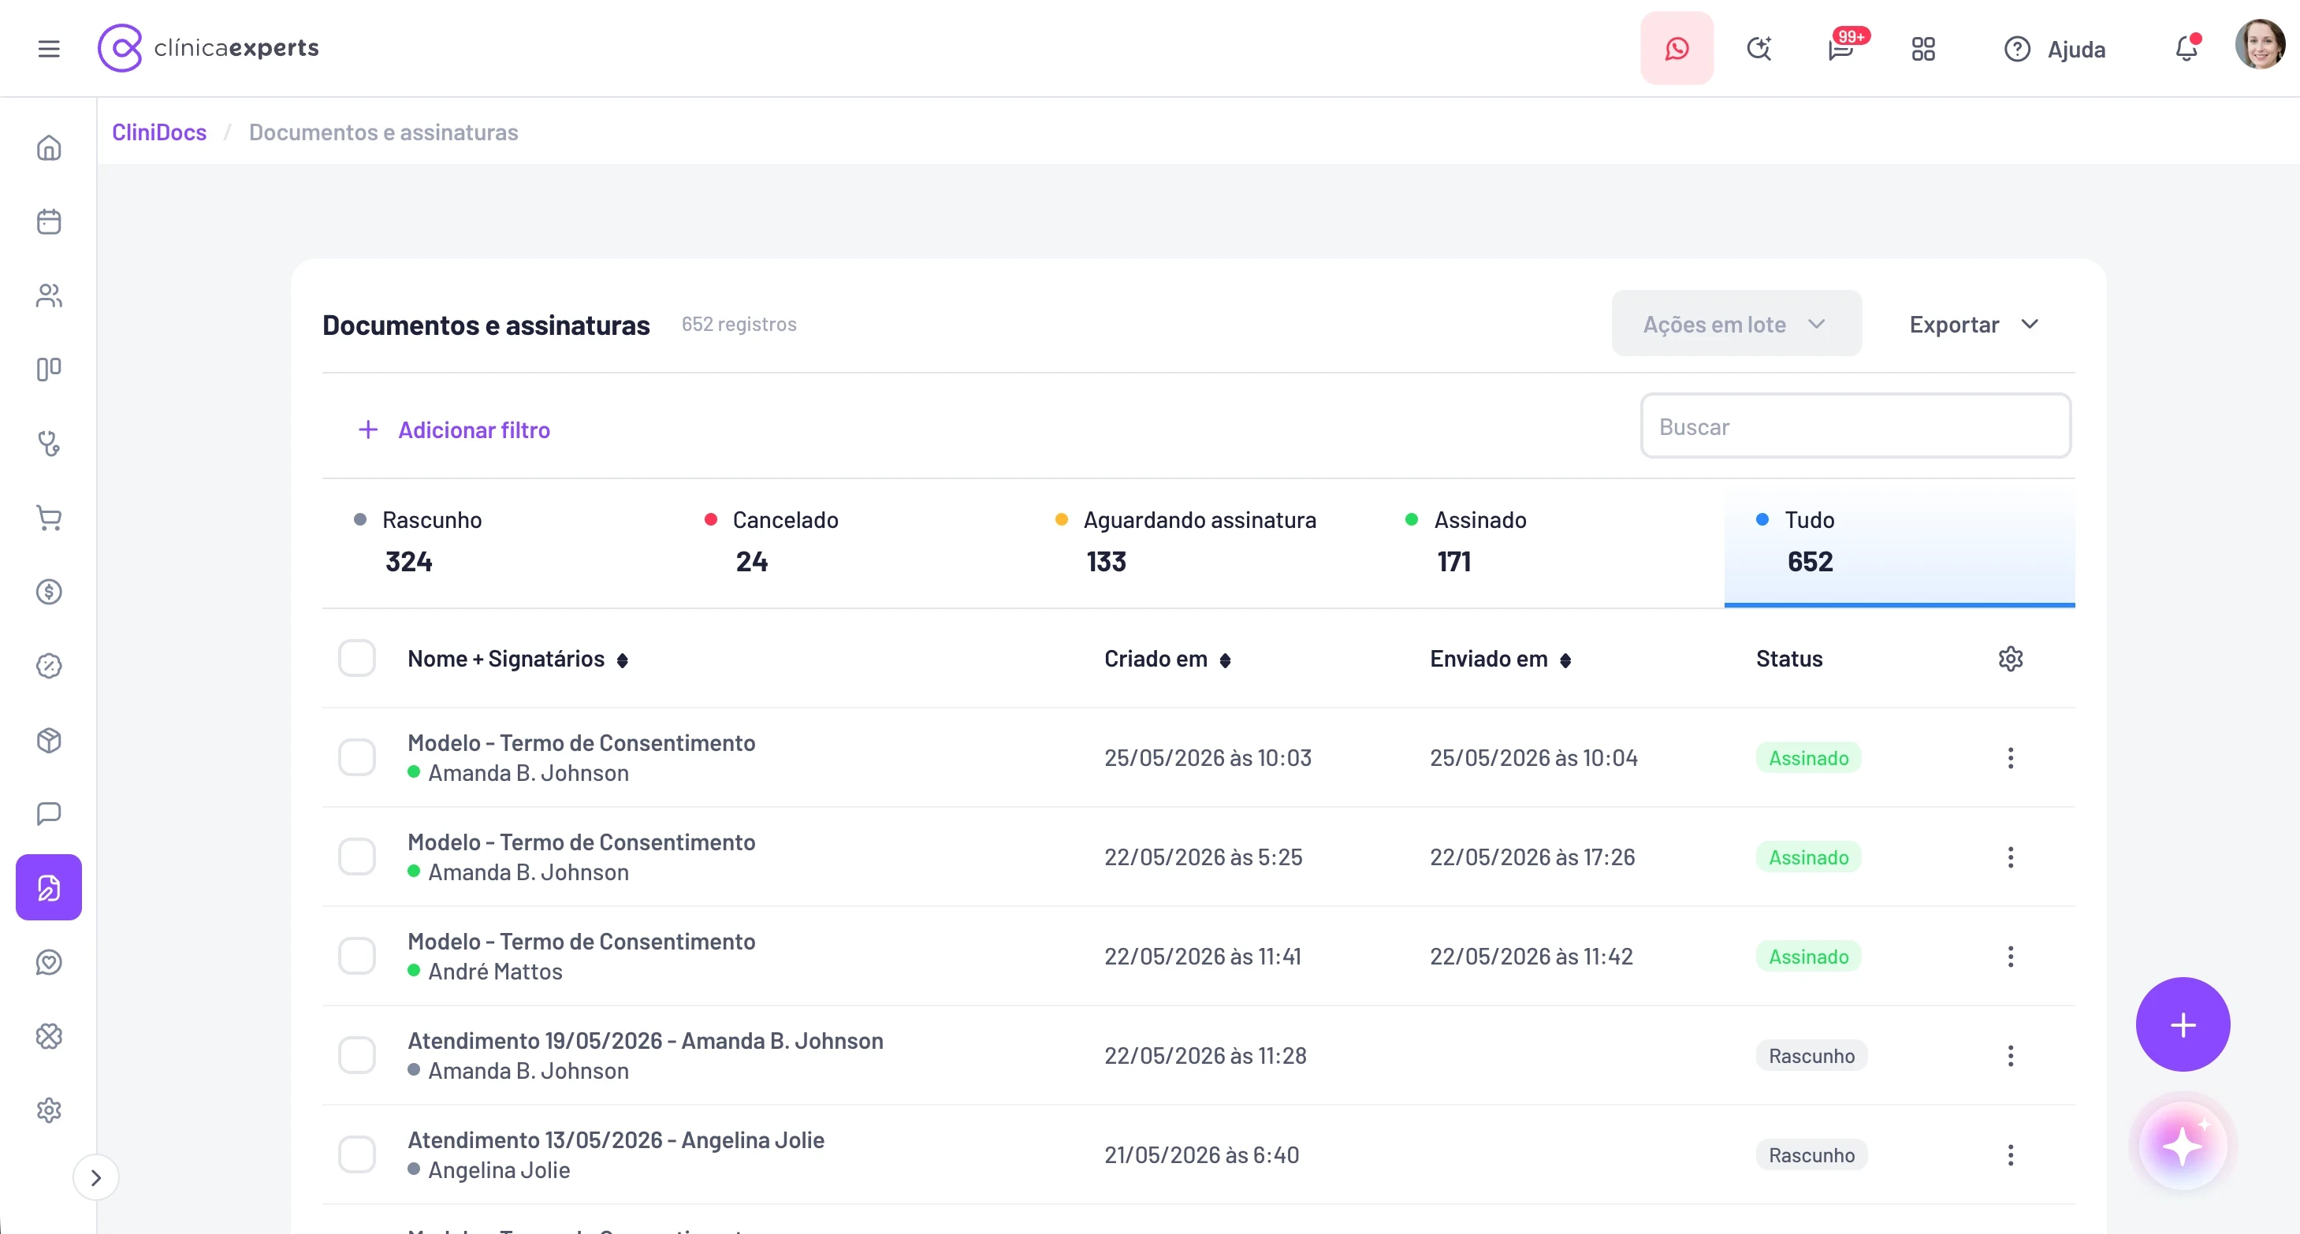Open the WhatsApp shortcut button
Viewport: 2300px width, 1234px height.
tap(1677, 48)
